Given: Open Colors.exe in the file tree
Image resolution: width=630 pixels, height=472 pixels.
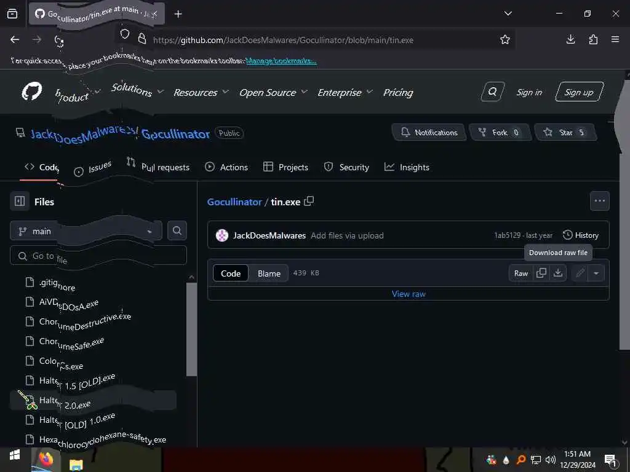Looking at the screenshot, I should (x=60, y=363).
